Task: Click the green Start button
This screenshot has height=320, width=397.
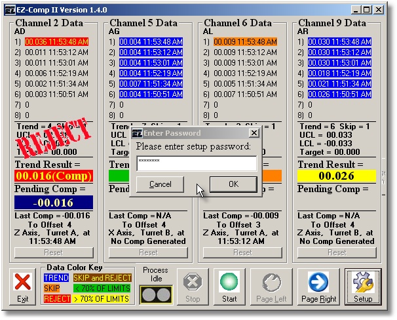Action: pyautogui.click(x=229, y=287)
